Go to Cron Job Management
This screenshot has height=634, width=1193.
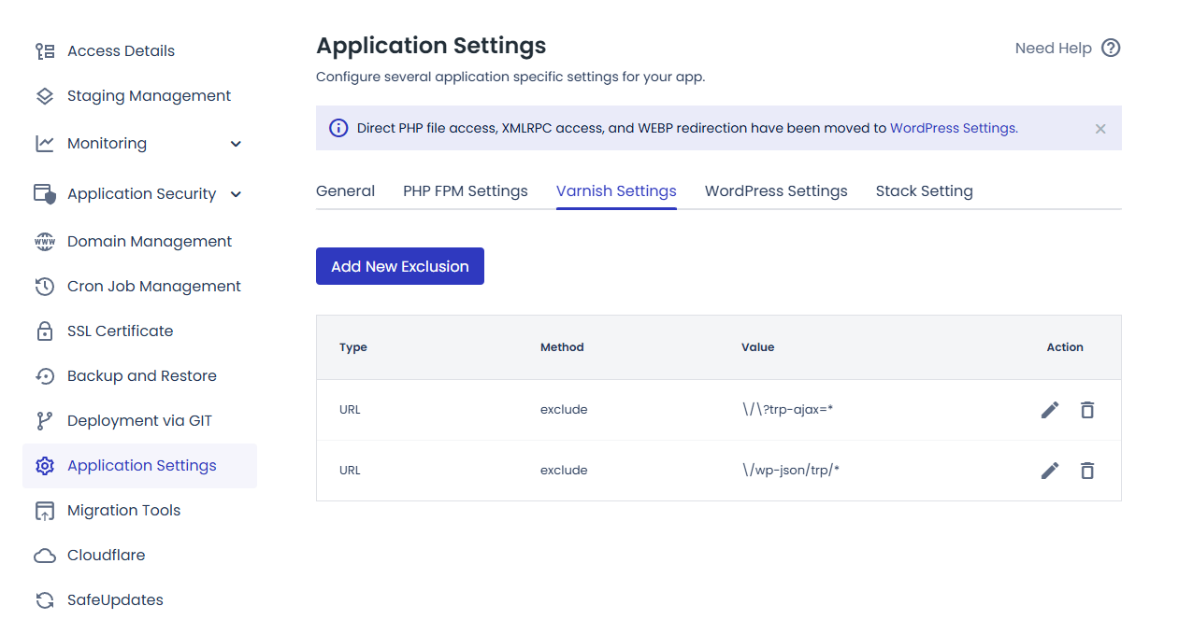tap(153, 287)
